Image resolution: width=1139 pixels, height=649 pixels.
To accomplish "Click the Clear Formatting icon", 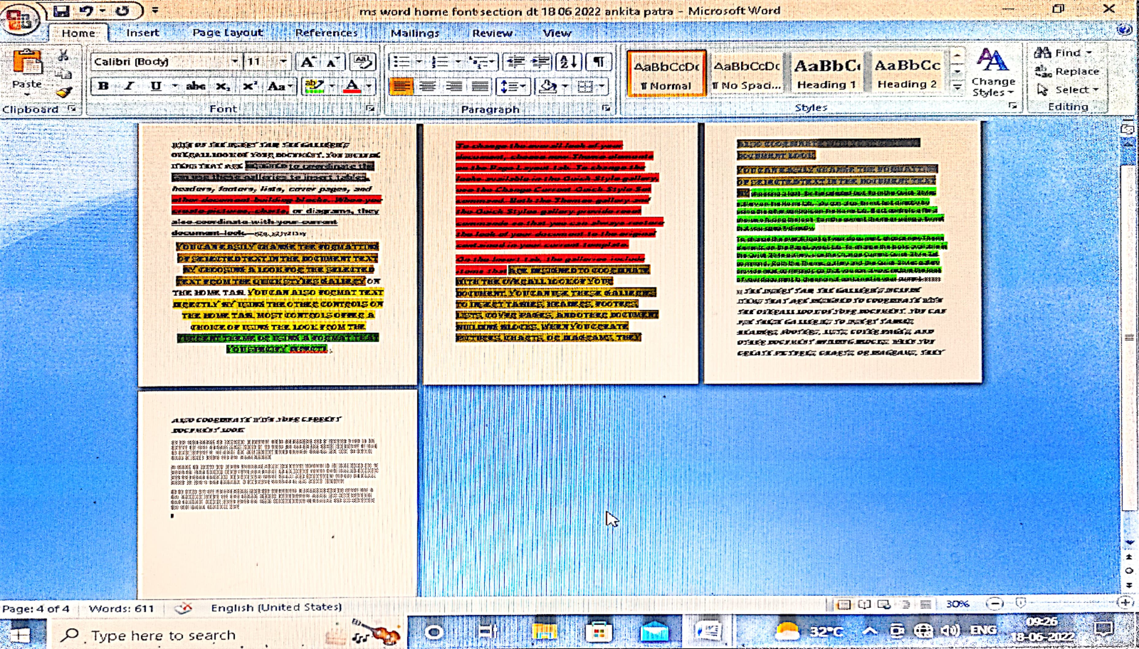I will point(362,62).
